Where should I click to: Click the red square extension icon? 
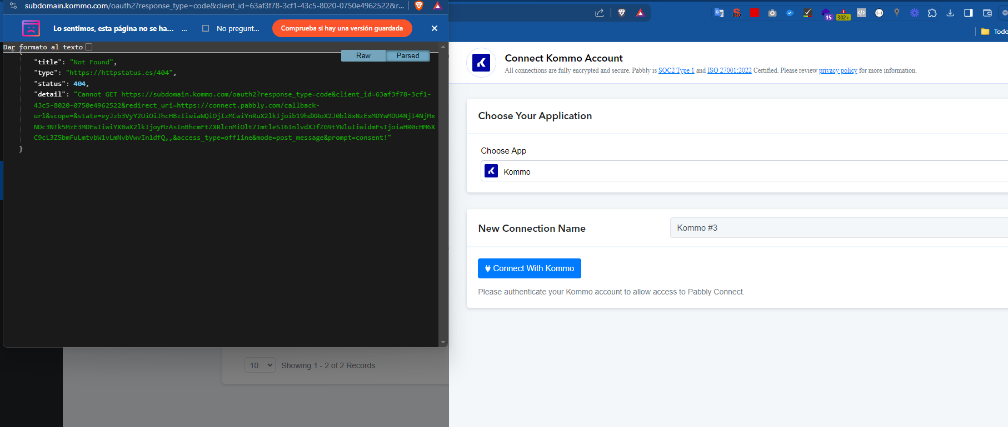pos(754,13)
